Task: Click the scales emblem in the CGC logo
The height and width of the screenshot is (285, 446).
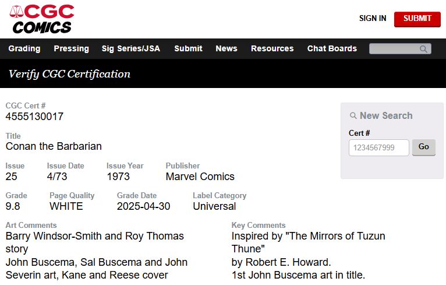Action: (x=16, y=11)
